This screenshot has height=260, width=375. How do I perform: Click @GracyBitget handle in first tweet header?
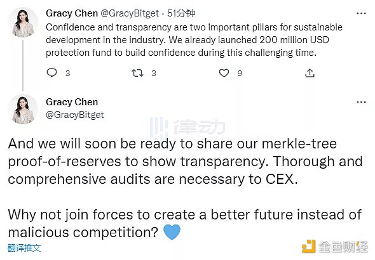point(130,13)
